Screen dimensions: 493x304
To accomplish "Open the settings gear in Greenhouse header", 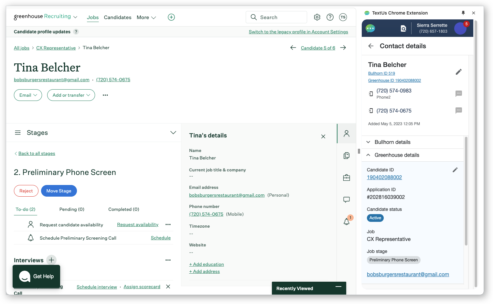I will (317, 17).
